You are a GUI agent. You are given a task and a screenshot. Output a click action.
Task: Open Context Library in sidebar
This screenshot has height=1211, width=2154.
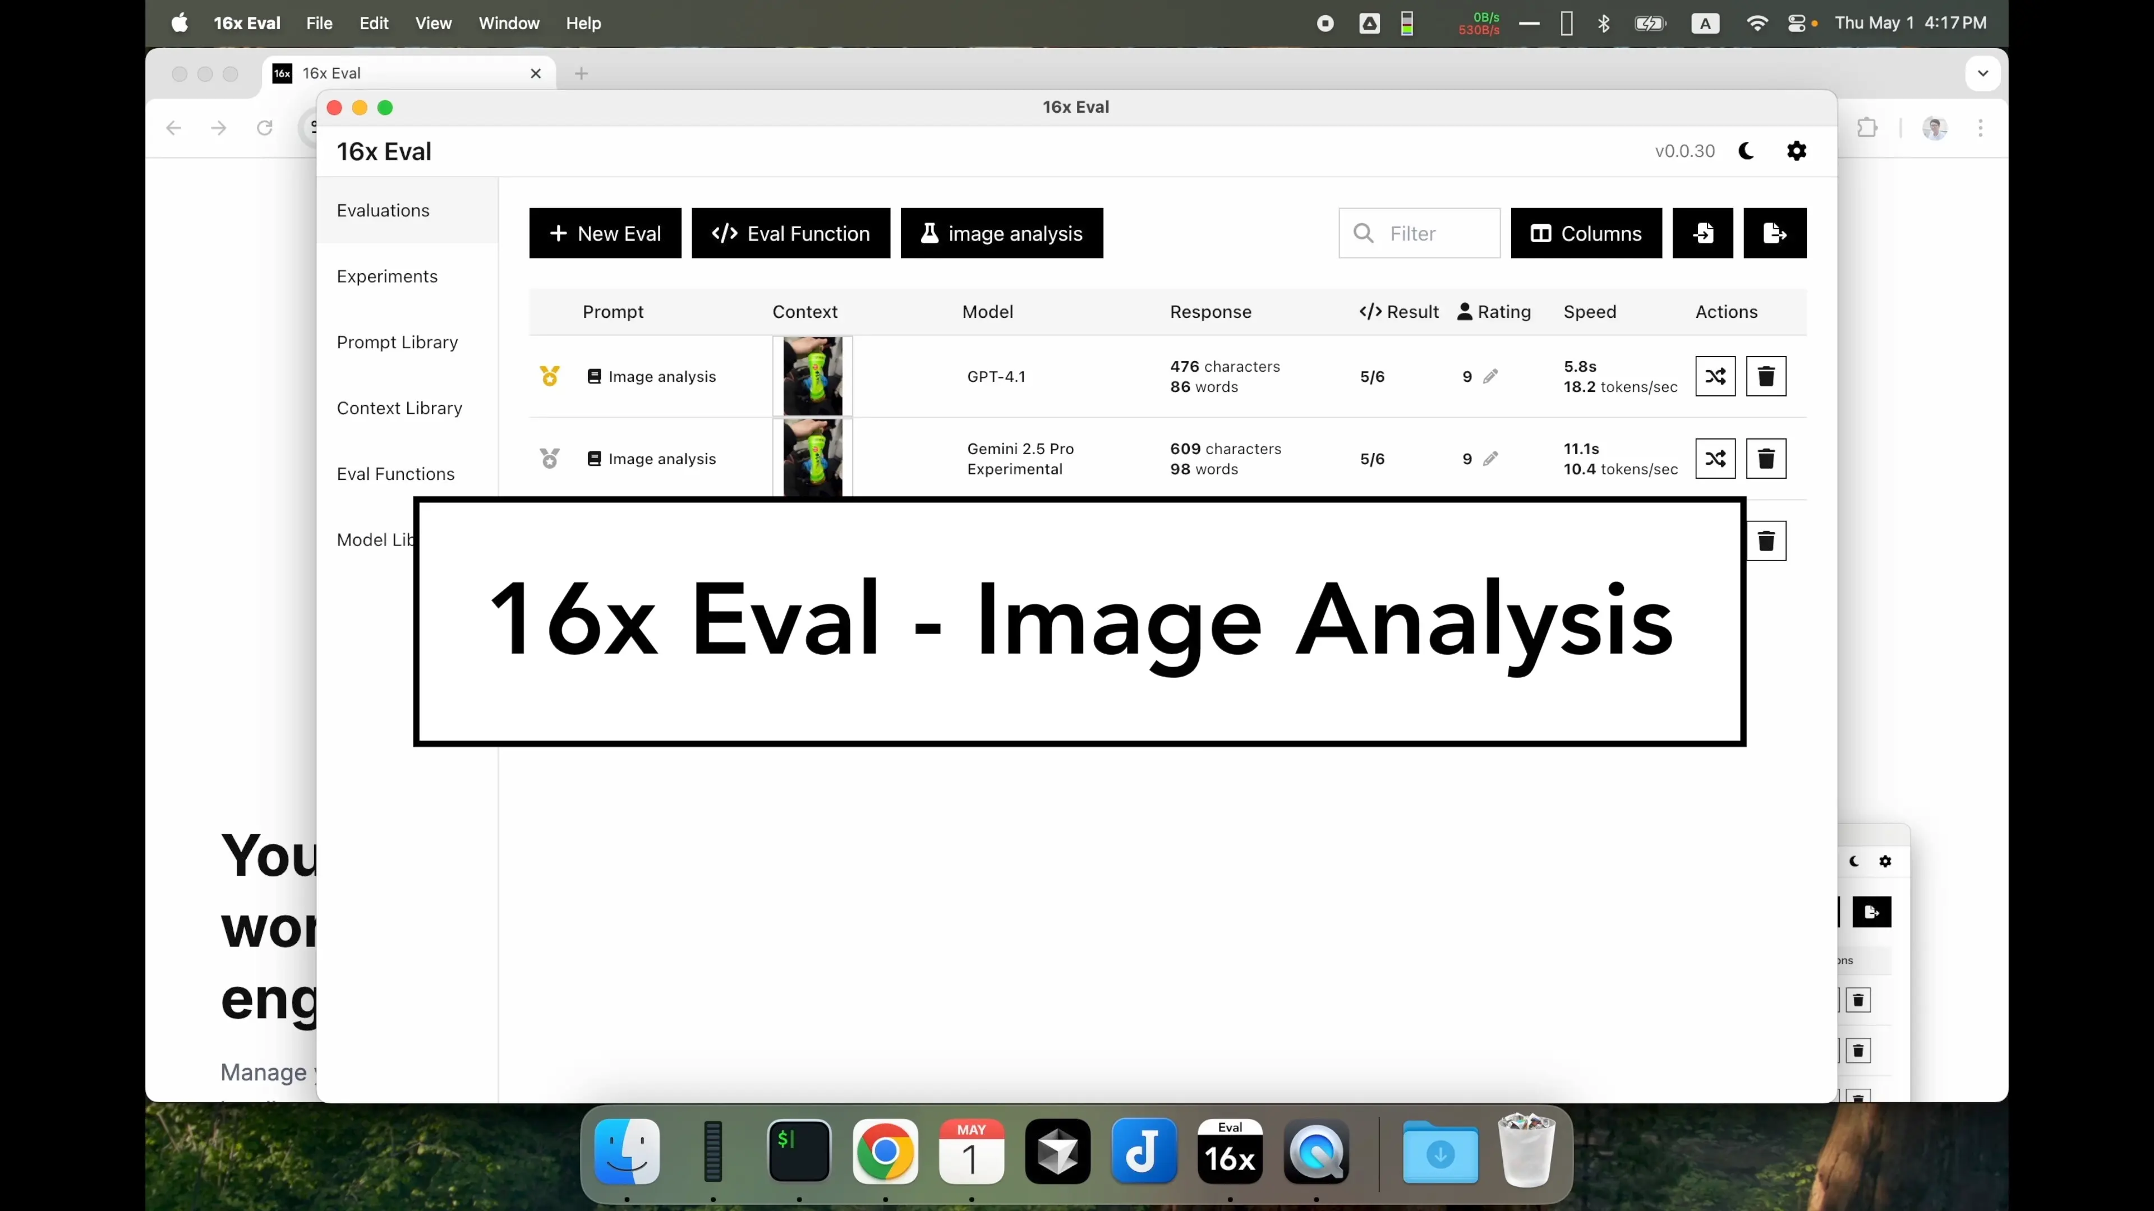click(400, 409)
